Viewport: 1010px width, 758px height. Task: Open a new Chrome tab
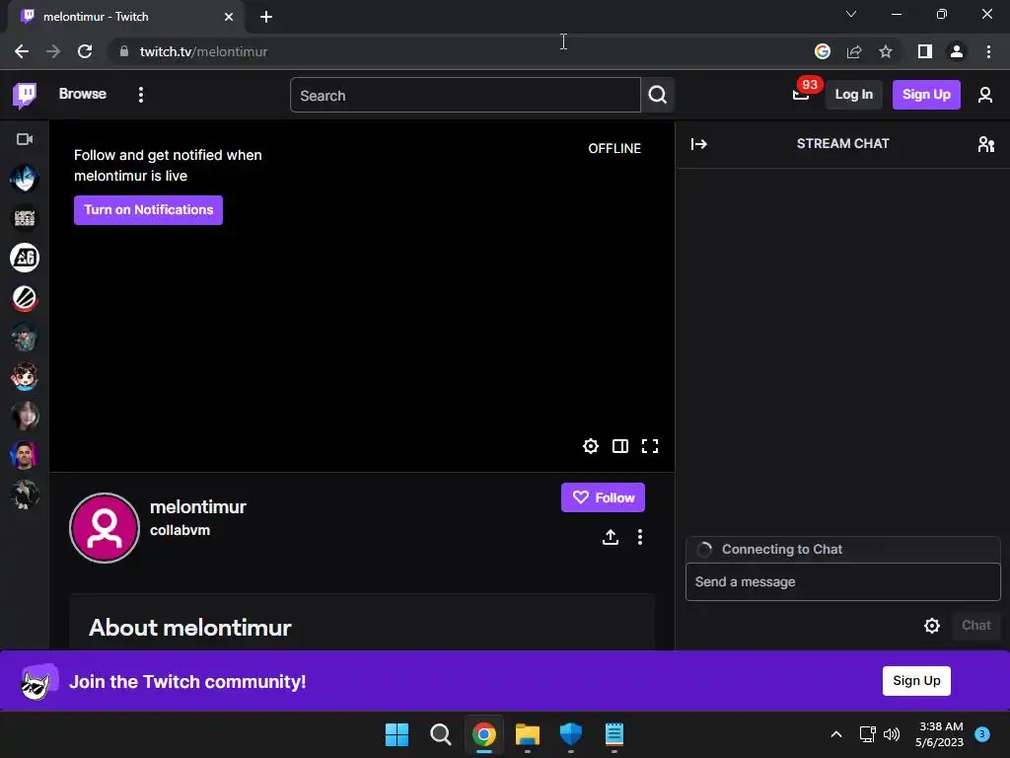266,17
